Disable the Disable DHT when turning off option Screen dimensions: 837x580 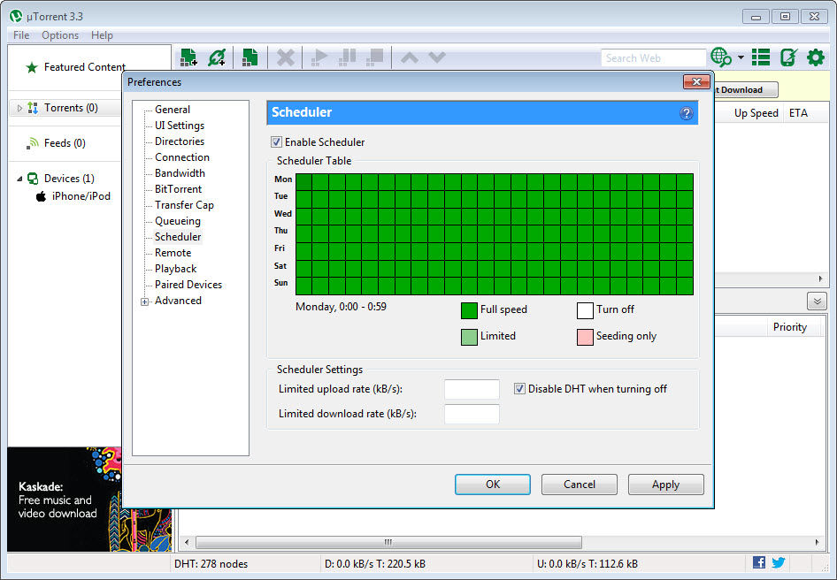coord(519,388)
